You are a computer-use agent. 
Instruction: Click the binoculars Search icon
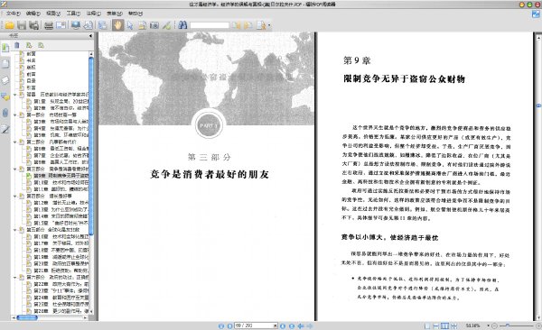(x=182, y=25)
